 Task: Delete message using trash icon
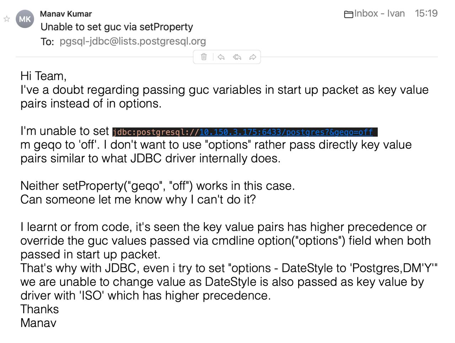(x=204, y=57)
